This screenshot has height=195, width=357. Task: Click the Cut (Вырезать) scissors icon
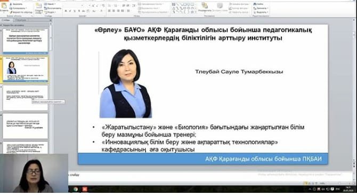(x=11, y=4)
